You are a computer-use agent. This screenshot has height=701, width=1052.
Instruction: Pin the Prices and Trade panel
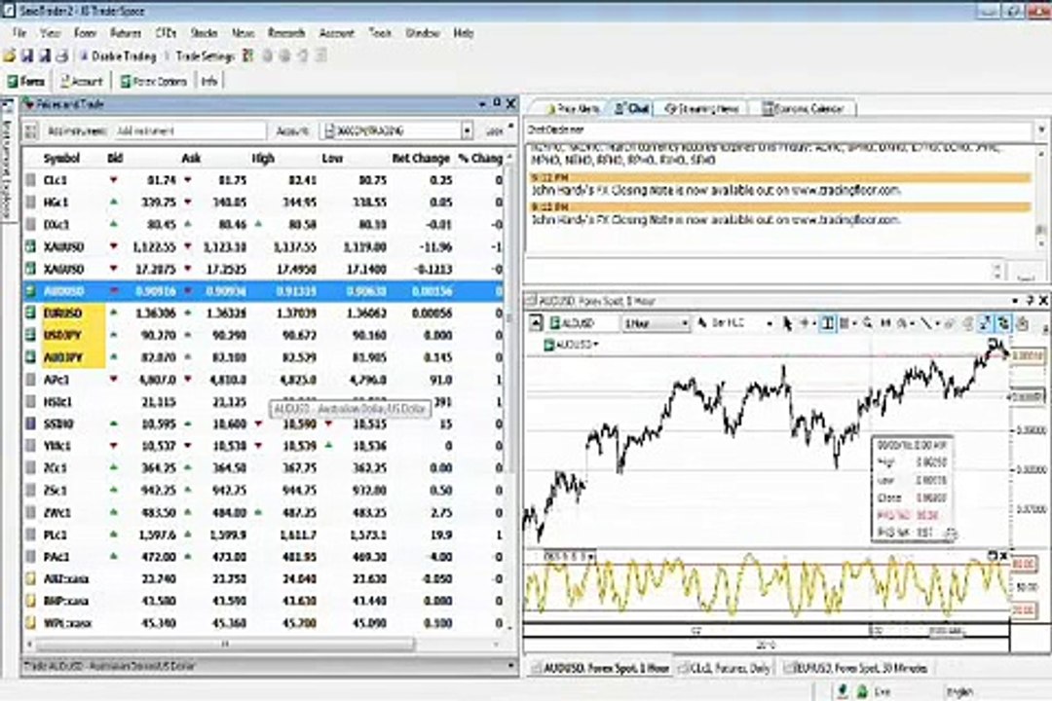point(497,103)
